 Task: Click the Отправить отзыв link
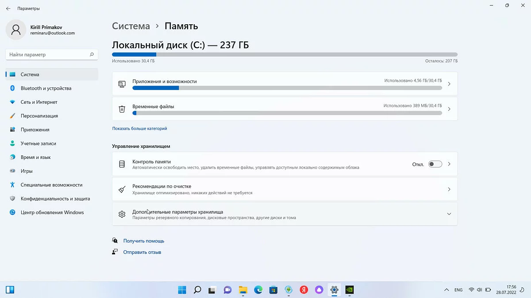point(142,252)
